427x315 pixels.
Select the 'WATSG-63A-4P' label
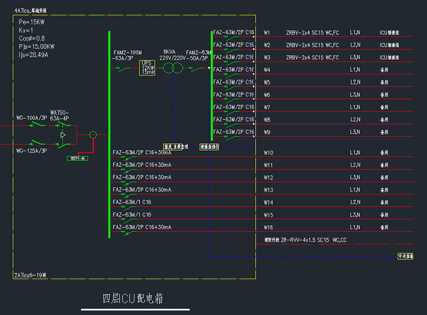(x=59, y=115)
